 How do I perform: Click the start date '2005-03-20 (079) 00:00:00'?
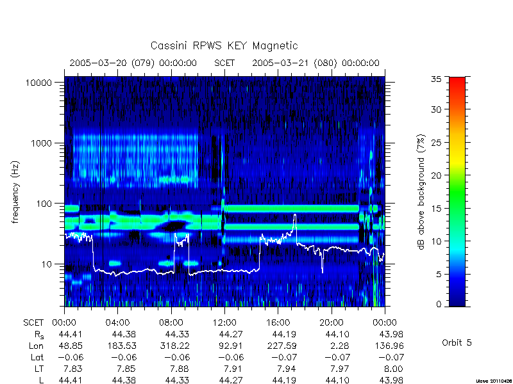[x=133, y=63]
